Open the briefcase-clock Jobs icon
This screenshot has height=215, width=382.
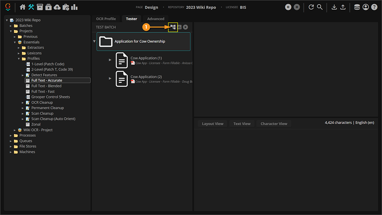(x=66, y=7)
